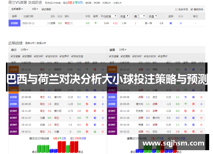Expand the 澳门 handicap company dropdown
The height and width of the screenshot is (154, 213).
[140, 16]
